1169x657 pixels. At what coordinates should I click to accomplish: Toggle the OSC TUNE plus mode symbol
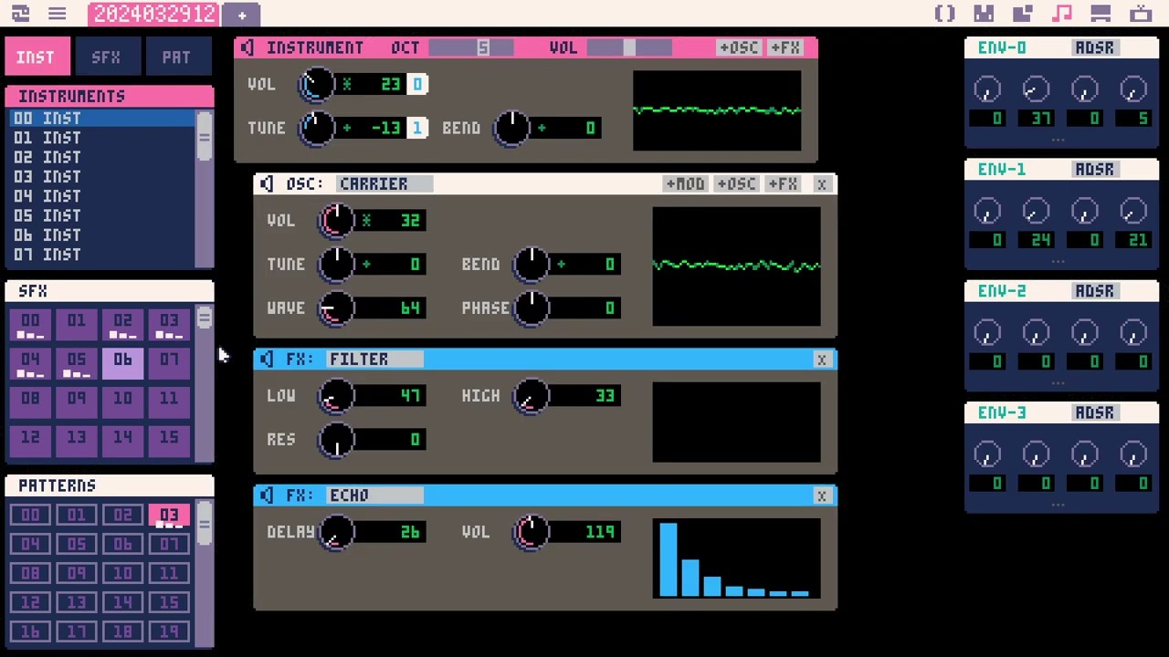click(366, 265)
